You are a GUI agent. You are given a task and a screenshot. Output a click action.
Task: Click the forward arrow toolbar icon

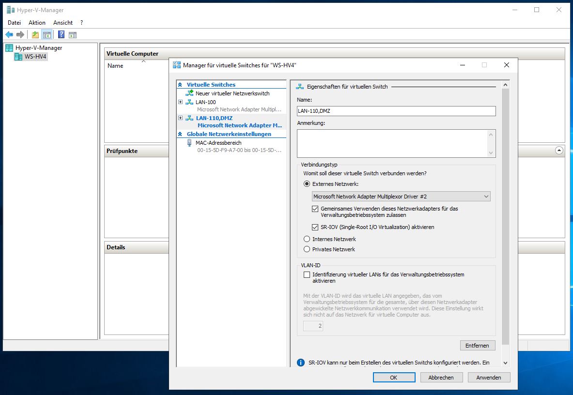[20, 35]
